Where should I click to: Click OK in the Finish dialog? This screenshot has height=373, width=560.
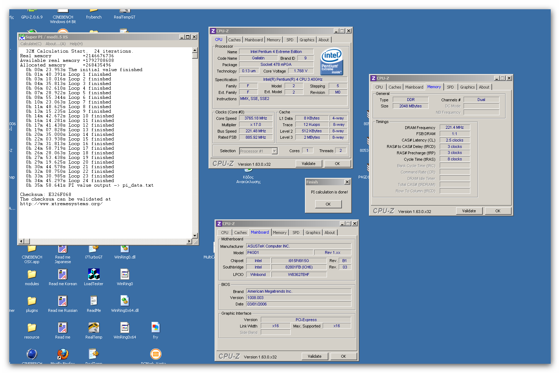(x=328, y=204)
